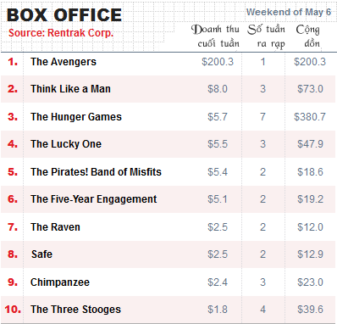This screenshot has width=337, height=324.
Task: Select The Lucky One row title
Action: click(x=66, y=144)
